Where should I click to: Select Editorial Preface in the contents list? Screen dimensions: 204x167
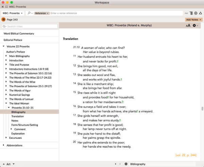pyautogui.click(x=13, y=40)
